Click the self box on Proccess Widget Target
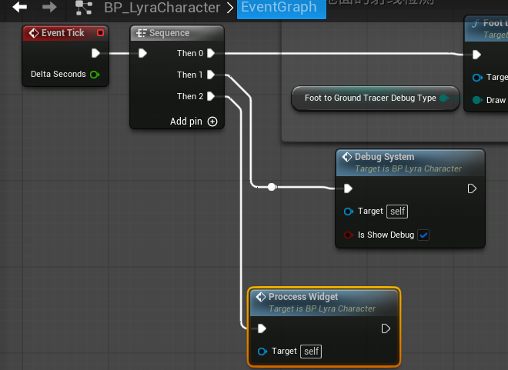This screenshot has width=508, height=370. click(311, 352)
